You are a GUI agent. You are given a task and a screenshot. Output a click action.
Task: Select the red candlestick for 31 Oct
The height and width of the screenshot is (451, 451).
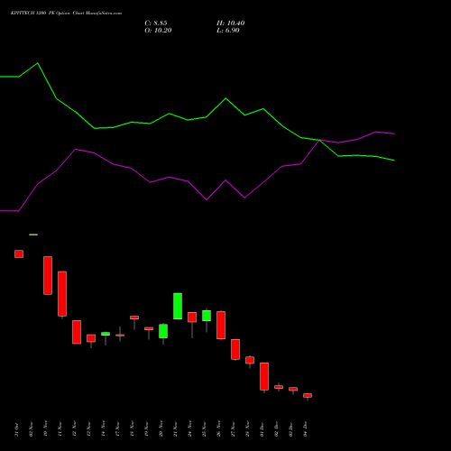19,253
